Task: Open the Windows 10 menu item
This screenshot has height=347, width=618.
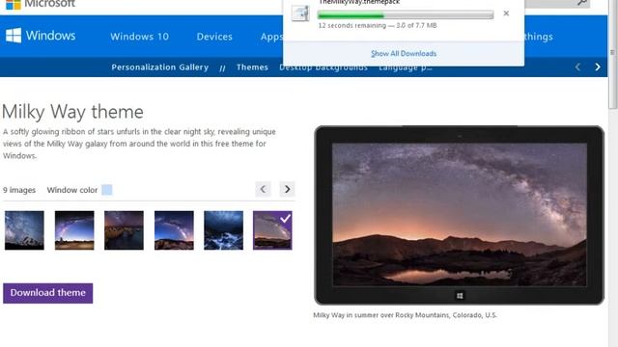Action: point(139,37)
